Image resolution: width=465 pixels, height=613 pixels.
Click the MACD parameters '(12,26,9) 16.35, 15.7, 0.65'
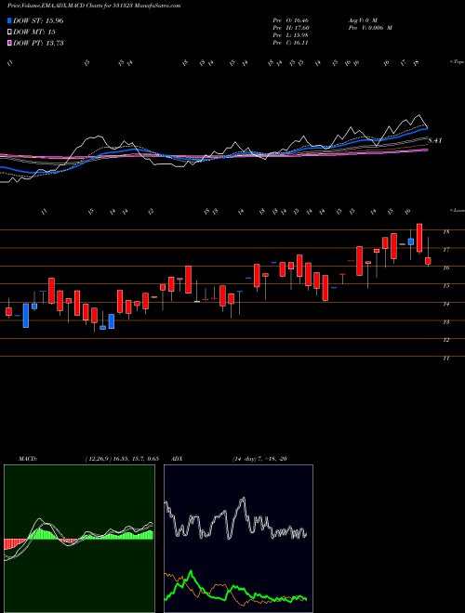click(121, 459)
